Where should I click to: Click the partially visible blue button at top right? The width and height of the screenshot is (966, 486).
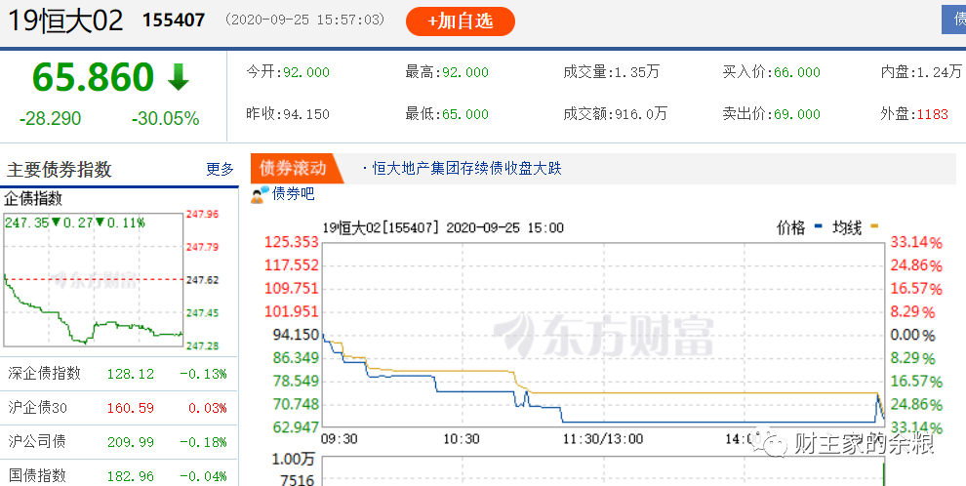(x=953, y=20)
